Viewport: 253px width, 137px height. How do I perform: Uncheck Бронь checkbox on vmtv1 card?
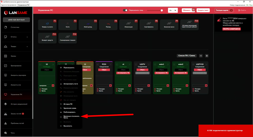coord(155,91)
